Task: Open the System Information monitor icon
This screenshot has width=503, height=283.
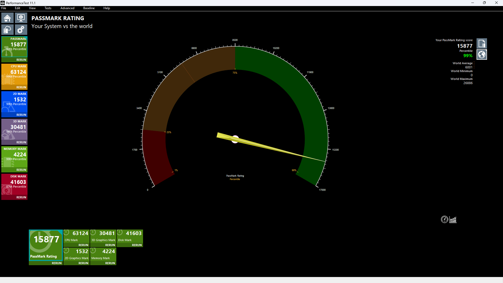Action: pyautogui.click(x=21, y=18)
